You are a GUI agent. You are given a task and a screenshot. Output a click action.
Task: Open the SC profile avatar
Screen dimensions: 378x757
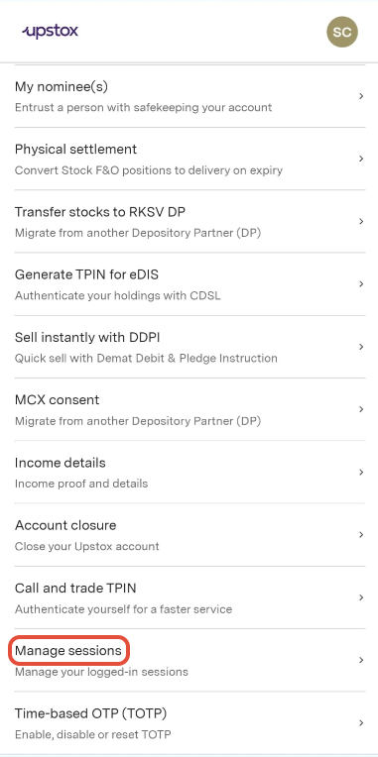342,32
